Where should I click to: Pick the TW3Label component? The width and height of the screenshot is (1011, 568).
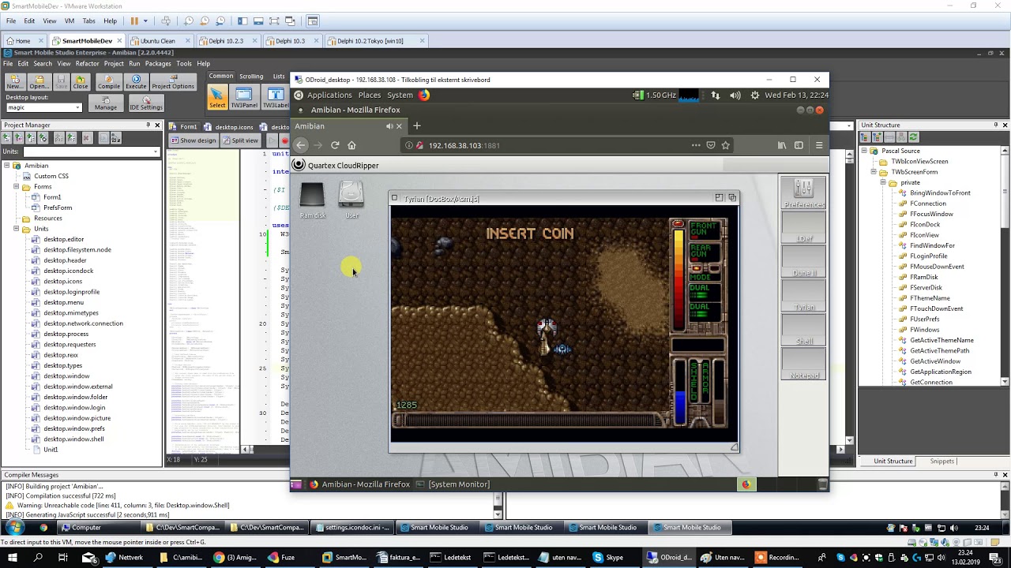pos(276,97)
